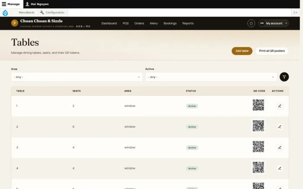The image size is (303, 189).
Task: Click the Active badge in table 1 row
Action: click(x=192, y=106)
